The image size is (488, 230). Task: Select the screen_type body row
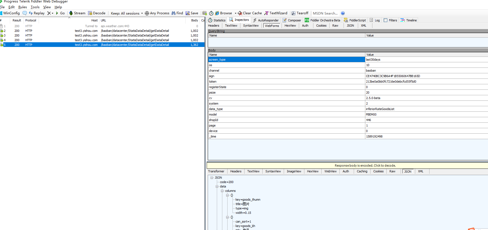coord(348,60)
